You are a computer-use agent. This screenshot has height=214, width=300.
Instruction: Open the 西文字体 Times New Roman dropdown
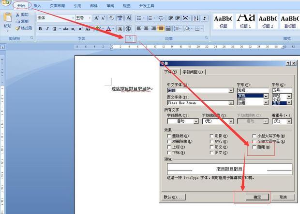click(231, 103)
